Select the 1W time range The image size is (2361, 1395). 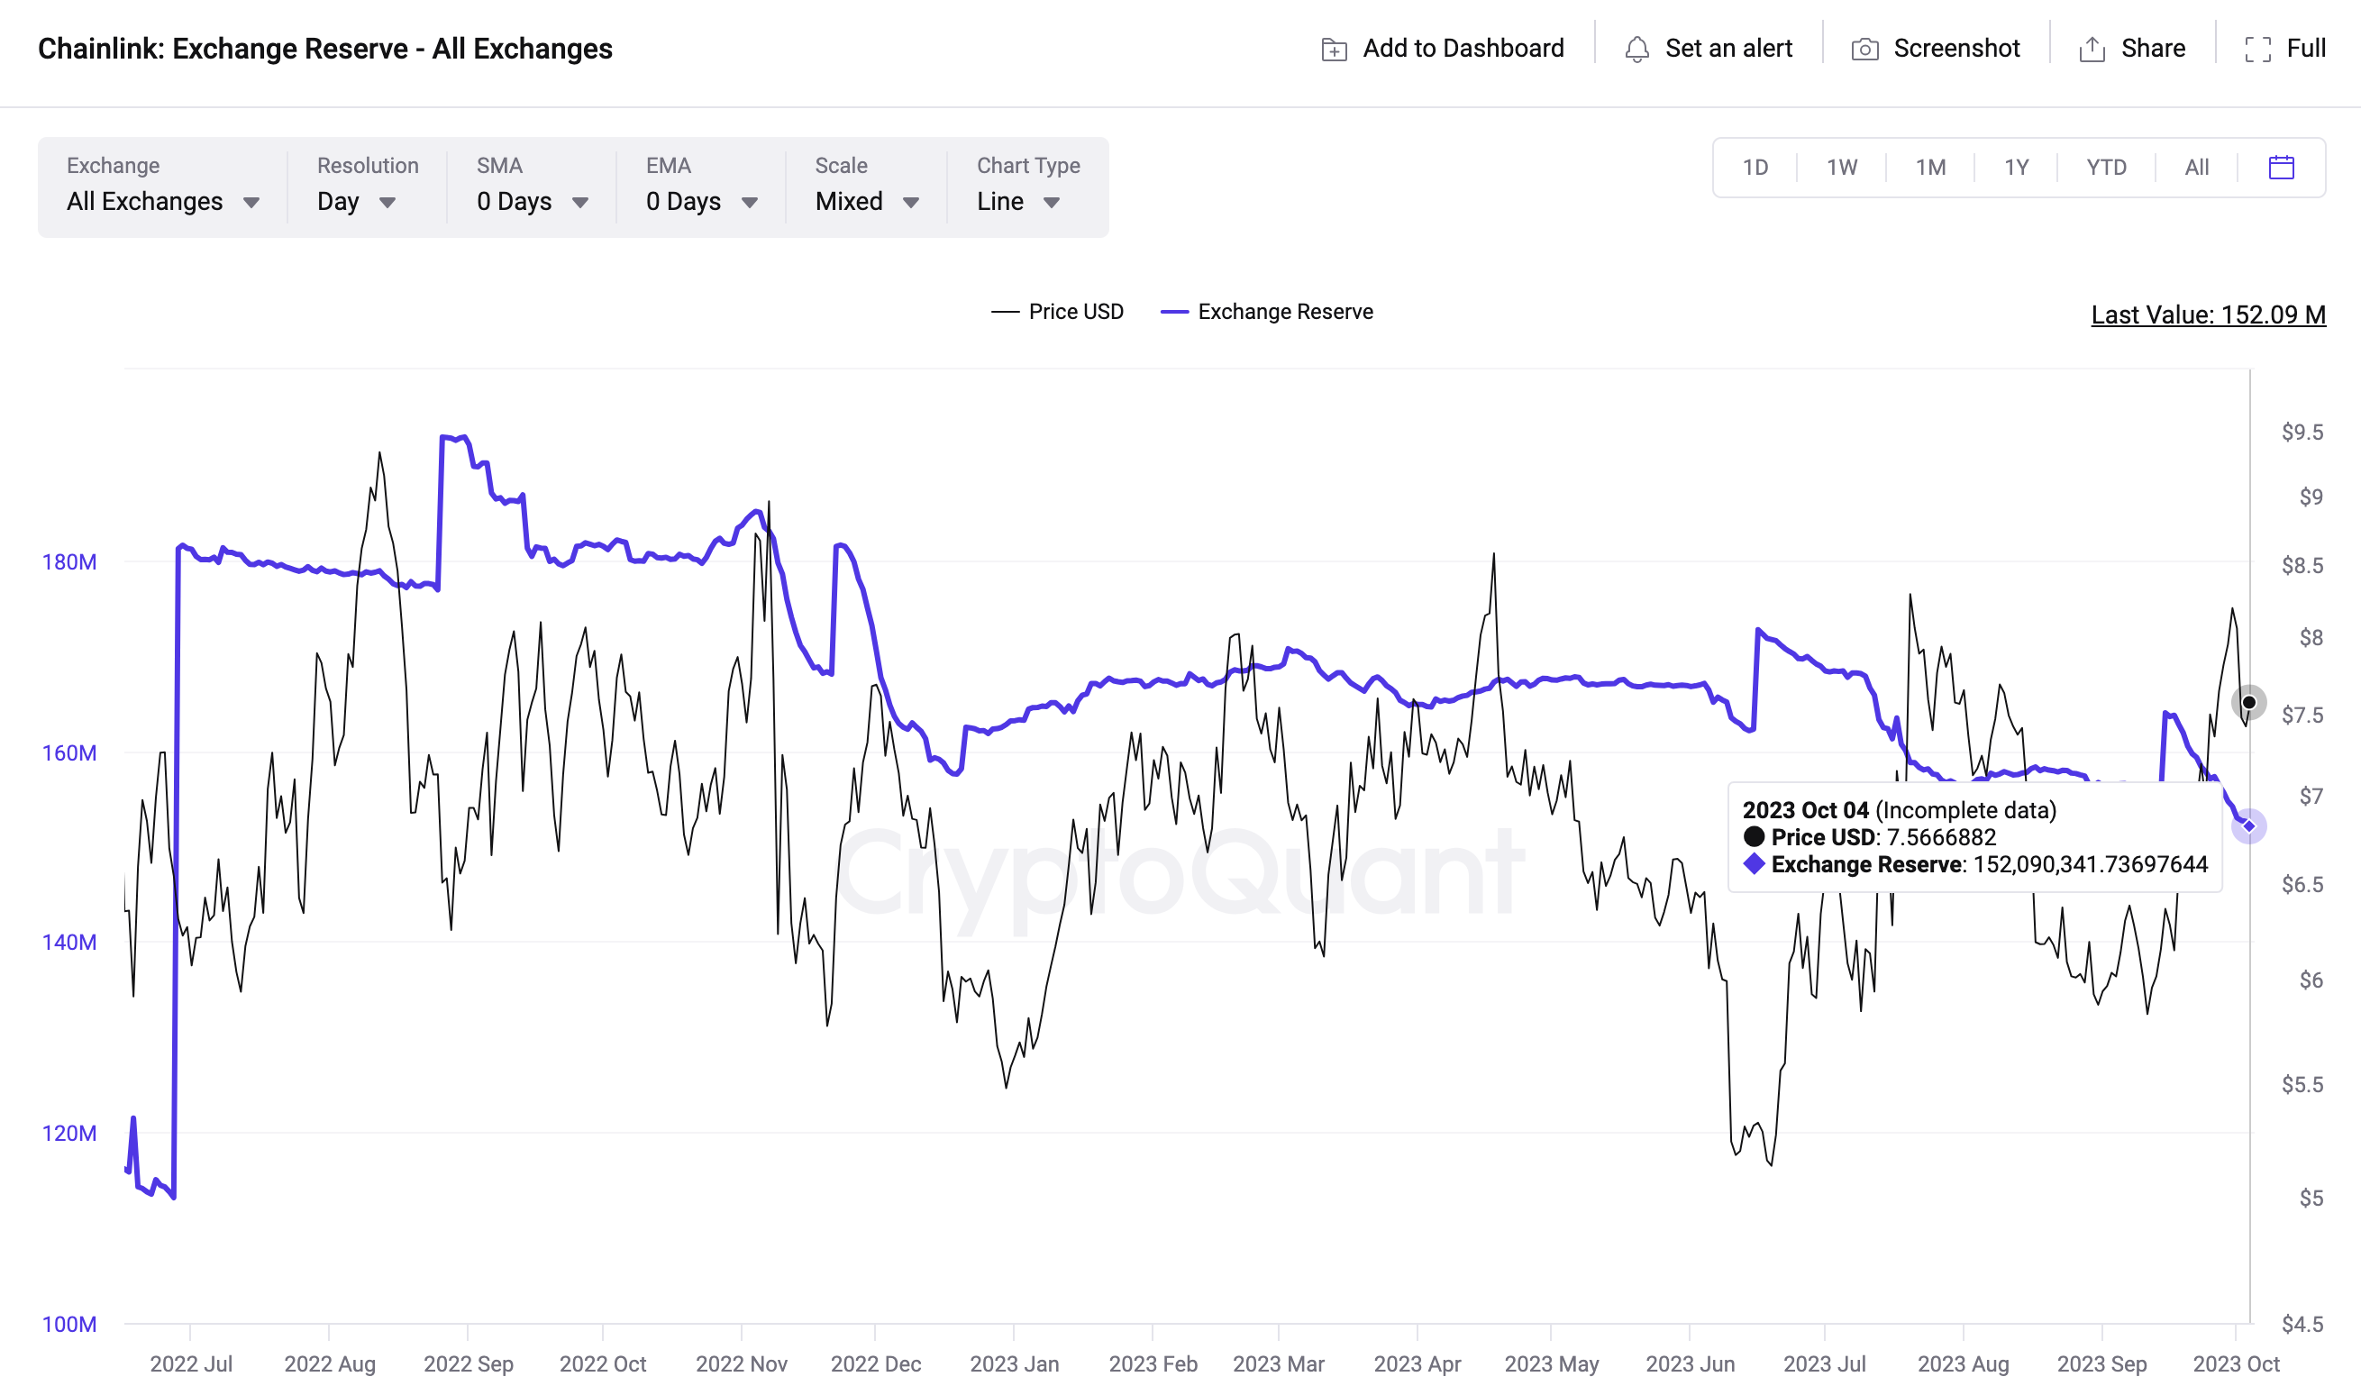point(1841,168)
